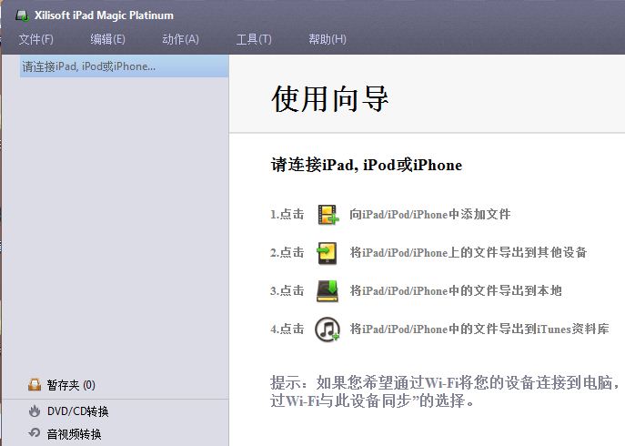Select the 请连接iPad, iPod或iPhone sidebar entry

(89, 66)
